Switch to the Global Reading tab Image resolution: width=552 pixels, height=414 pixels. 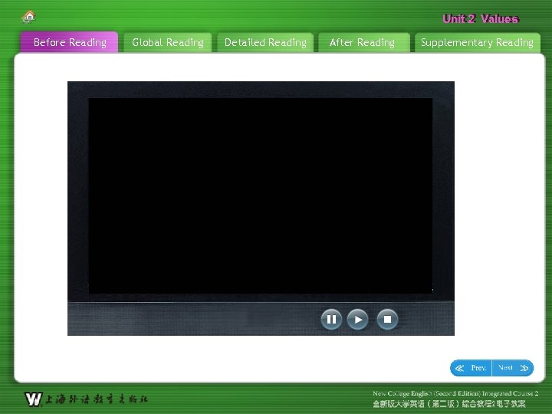[x=168, y=43]
